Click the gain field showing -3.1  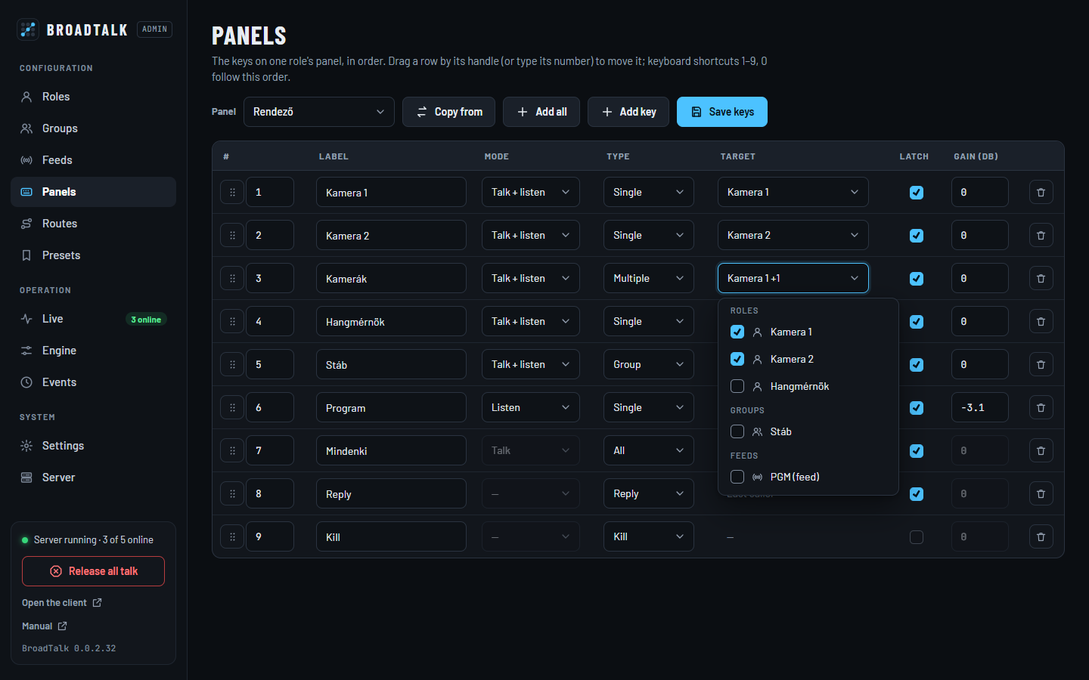click(980, 407)
